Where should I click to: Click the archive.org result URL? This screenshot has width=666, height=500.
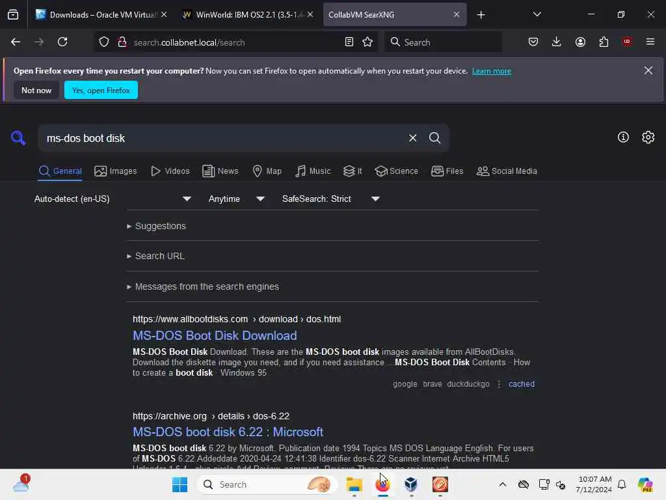(211, 416)
